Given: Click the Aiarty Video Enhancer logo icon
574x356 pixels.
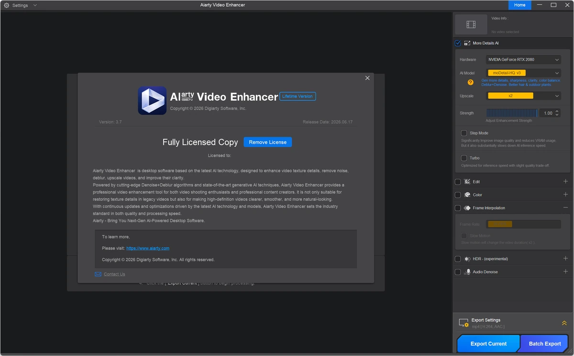Looking at the screenshot, I should point(152,100).
